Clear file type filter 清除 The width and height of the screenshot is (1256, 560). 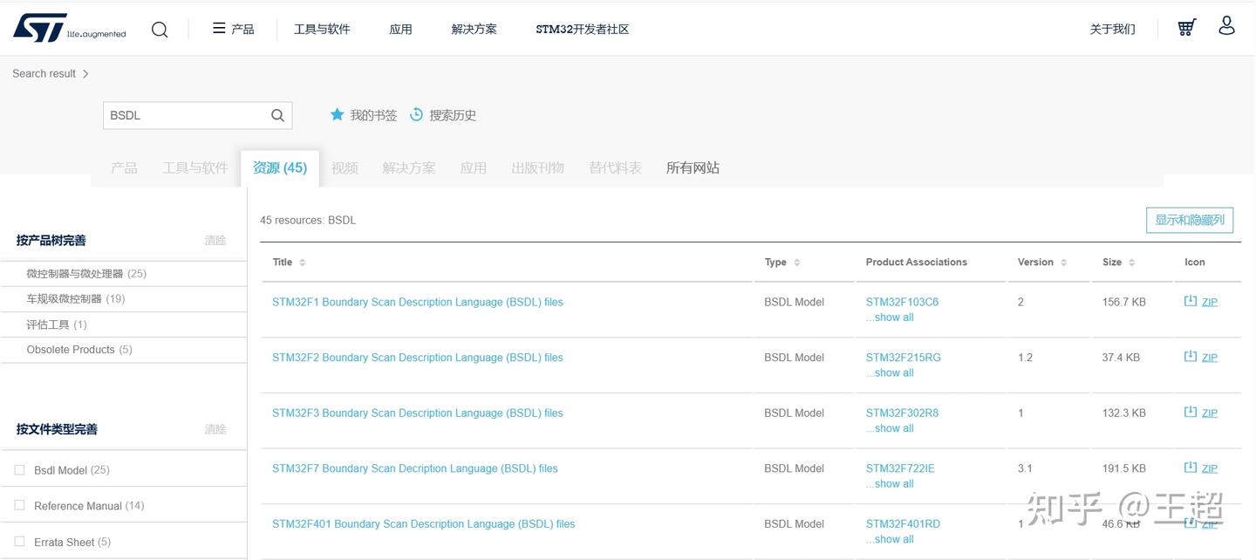pyautogui.click(x=215, y=429)
